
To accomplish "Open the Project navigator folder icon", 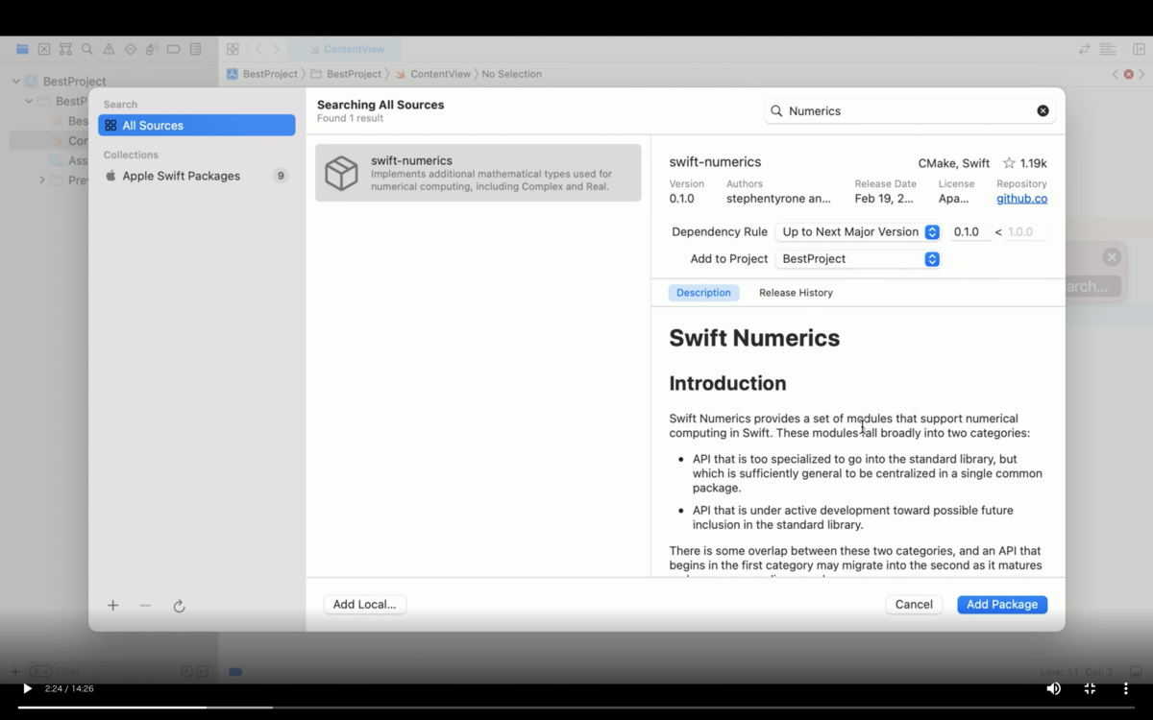I will [22, 49].
